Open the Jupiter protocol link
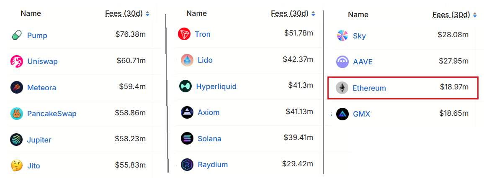Screen dimensions: 484x178 coord(39,140)
